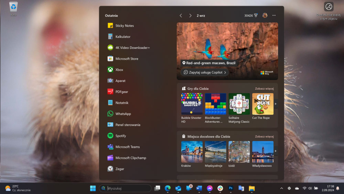
Task: Open Windows Start button on taskbar
Action: [93, 188]
